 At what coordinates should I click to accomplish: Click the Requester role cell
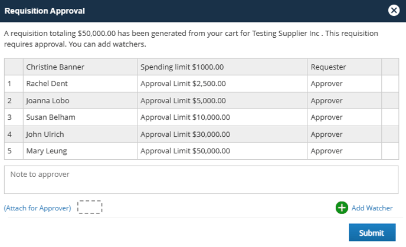345,67
